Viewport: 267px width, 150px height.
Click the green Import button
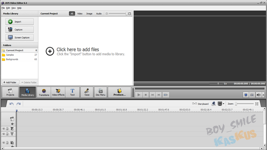pyautogui.click(x=19, y=22)
